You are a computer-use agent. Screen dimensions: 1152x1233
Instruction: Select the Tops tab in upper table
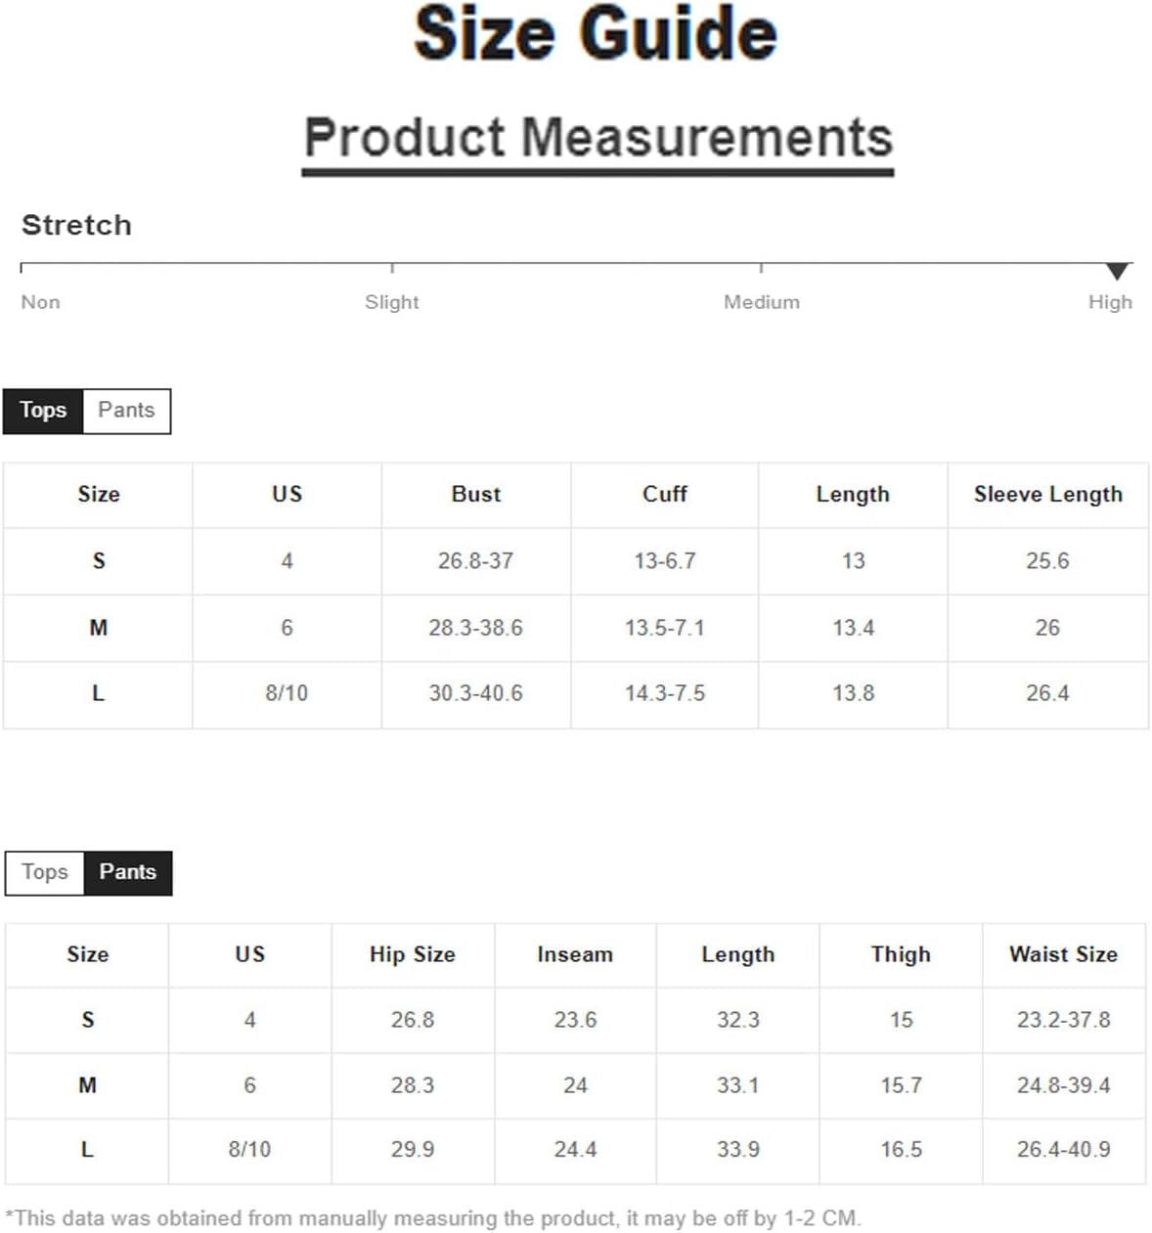pos(43,411)
